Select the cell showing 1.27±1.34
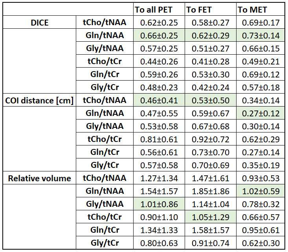288x252 pixels. pos(159,178)
